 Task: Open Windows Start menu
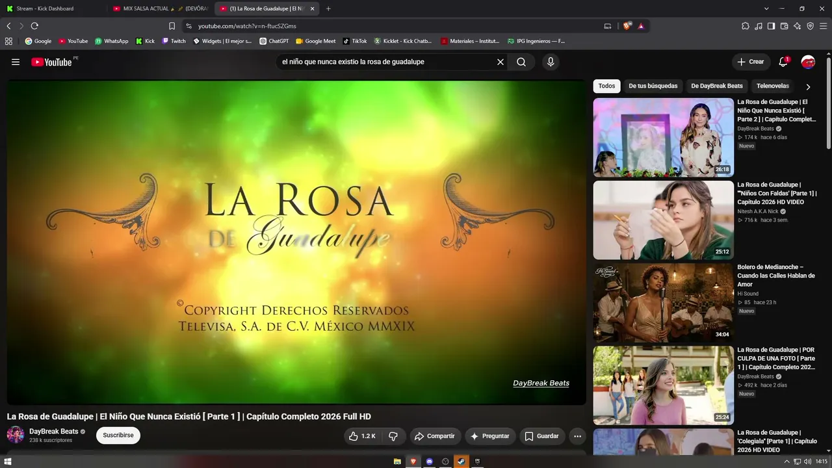pyautogui.click(x=8, y=461)
